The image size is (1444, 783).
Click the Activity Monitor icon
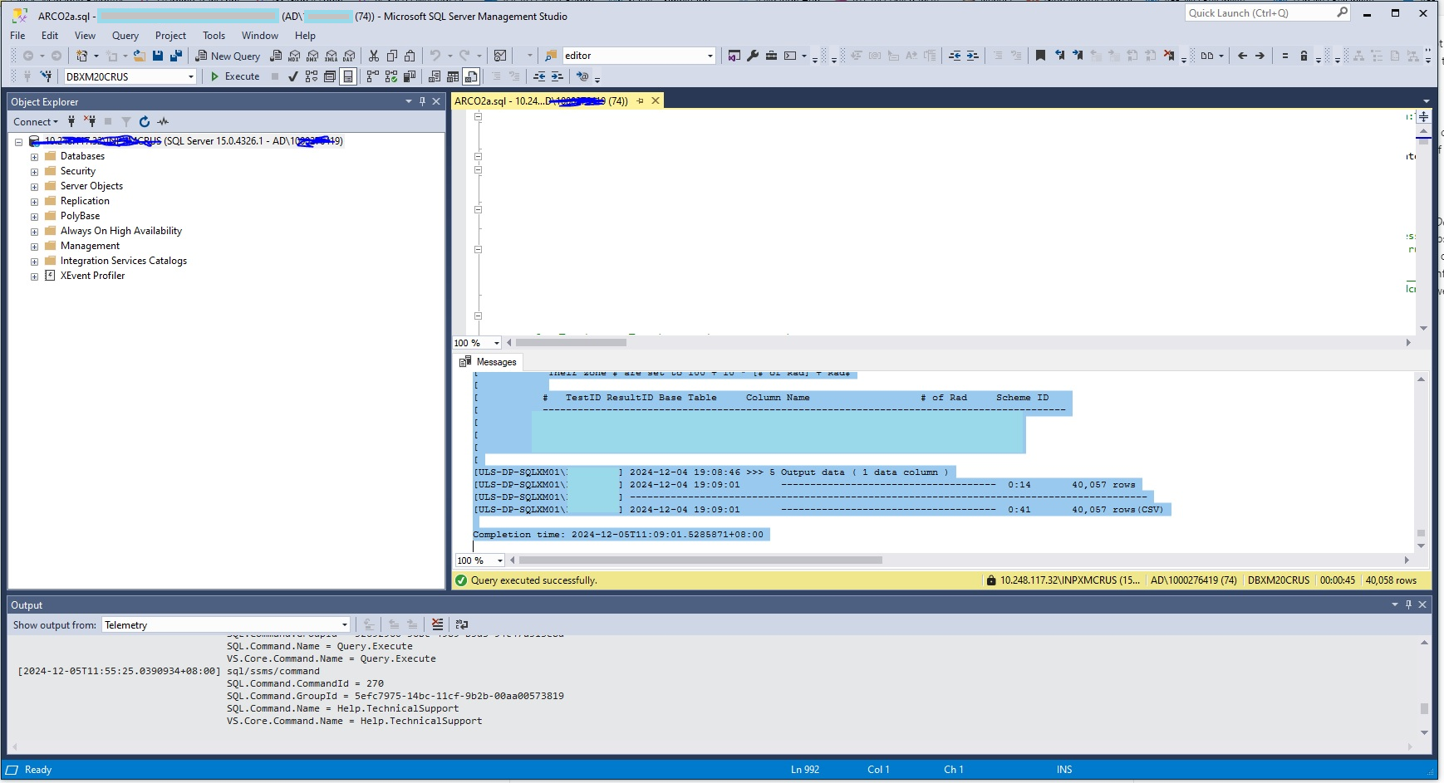(500, 56)
